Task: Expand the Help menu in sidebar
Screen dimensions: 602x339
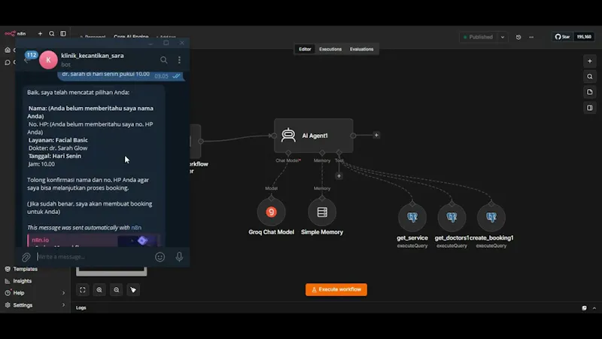Action: click(x=35, y=293)
